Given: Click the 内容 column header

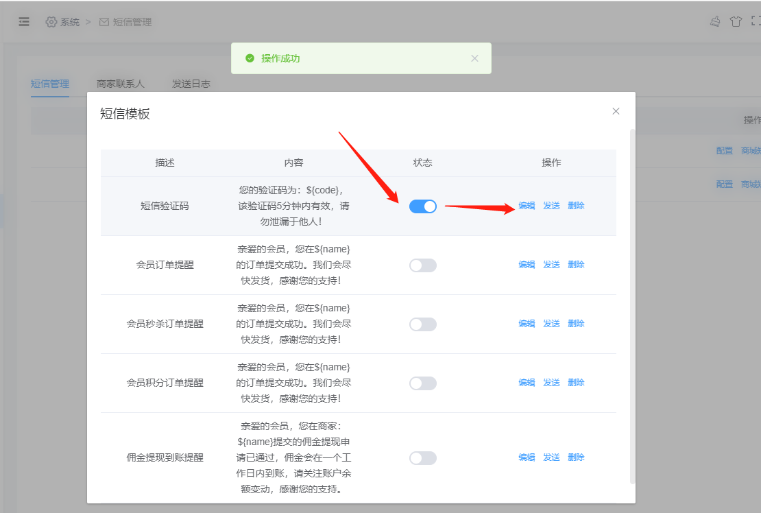Looking at the screenshot, I should [293, 163].
